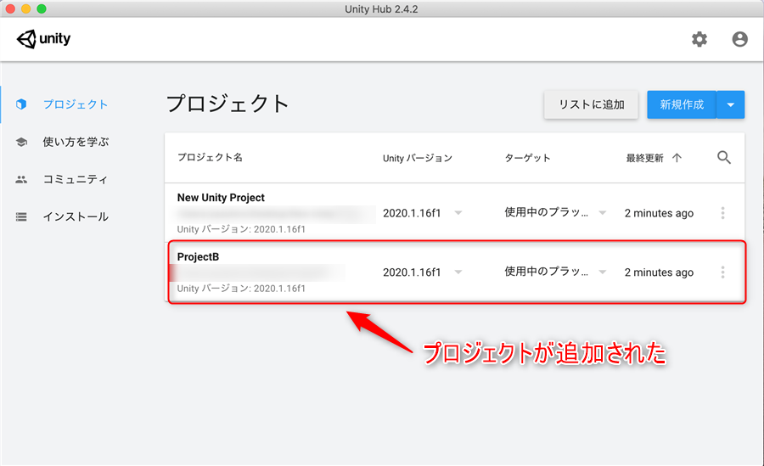Click the Unity Hub 2.4.2 title text
The height and width of the screenshot is (466, 764).
point(381,9)
